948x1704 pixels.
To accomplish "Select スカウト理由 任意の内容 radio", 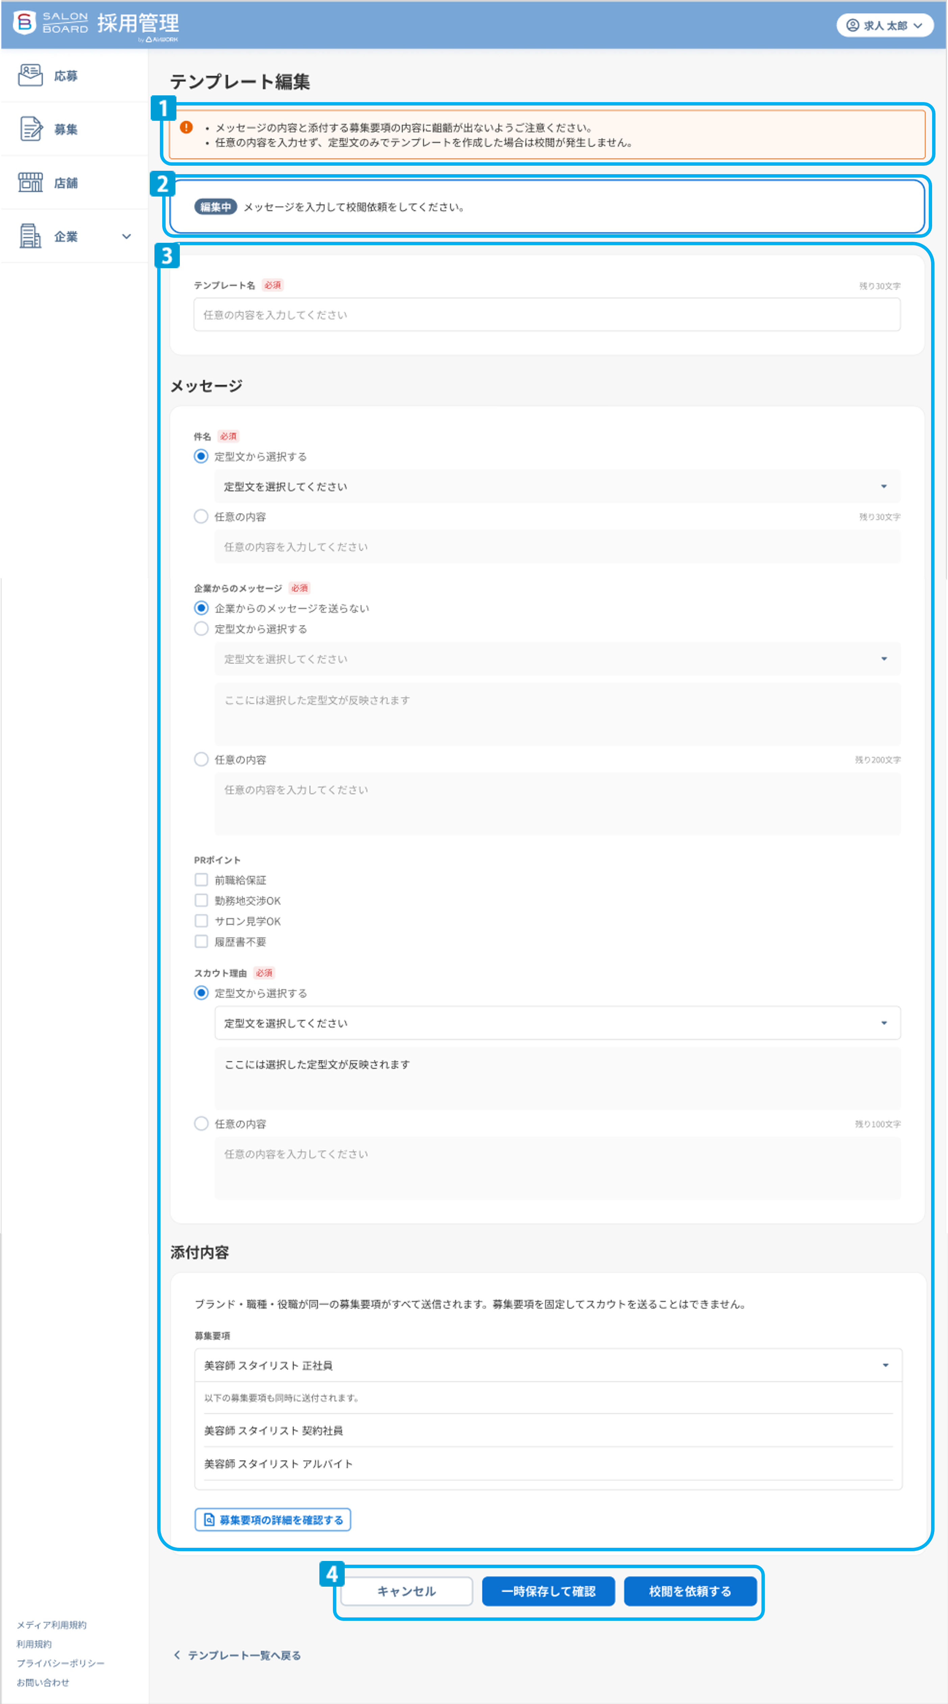I will pos(201,1124).
